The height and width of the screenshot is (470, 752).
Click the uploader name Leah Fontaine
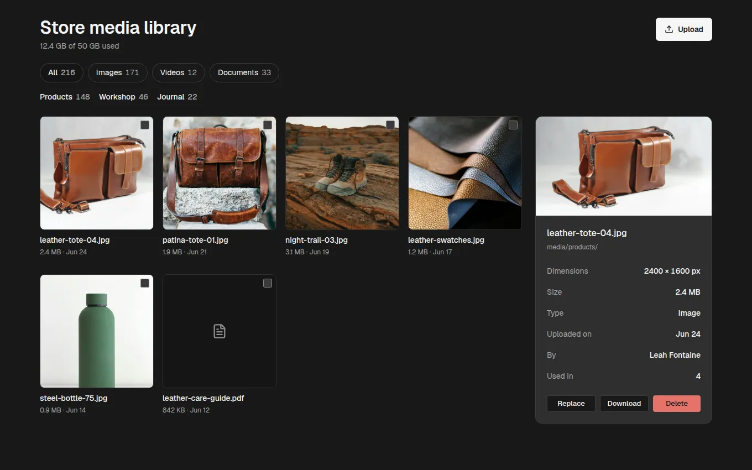click(x=675, y=355)
